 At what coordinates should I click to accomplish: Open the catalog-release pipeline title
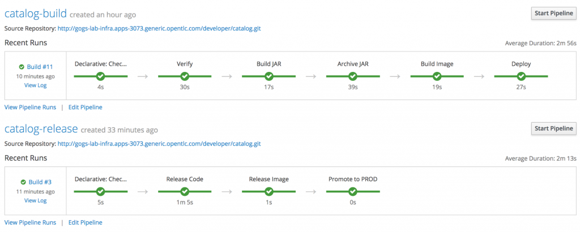(41, 130)
